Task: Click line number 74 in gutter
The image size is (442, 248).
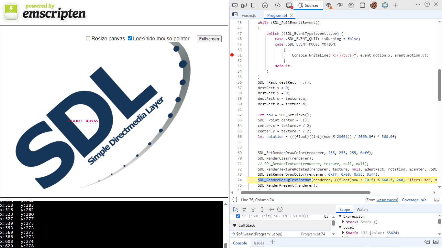Action: point(239,180)
